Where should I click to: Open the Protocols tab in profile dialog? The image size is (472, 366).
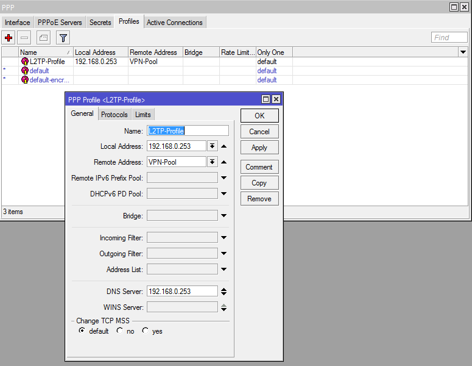tap(114, 115)
